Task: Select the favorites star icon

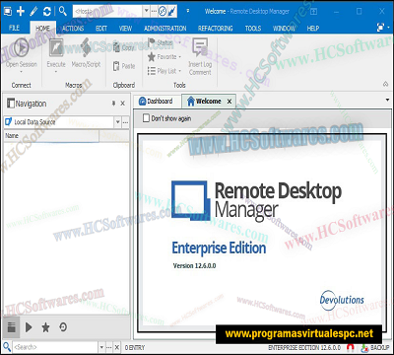Action: [45, 327]
